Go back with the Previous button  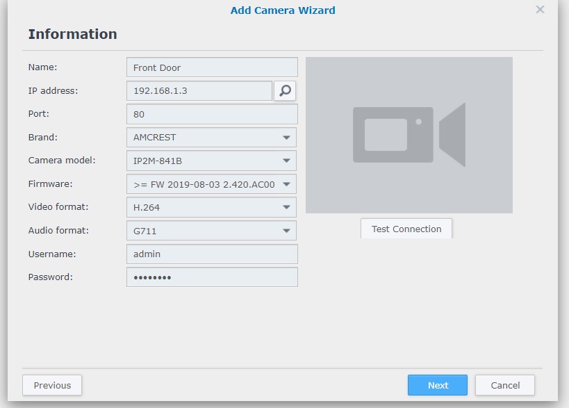pyautogui.click(x=52, y=385)
